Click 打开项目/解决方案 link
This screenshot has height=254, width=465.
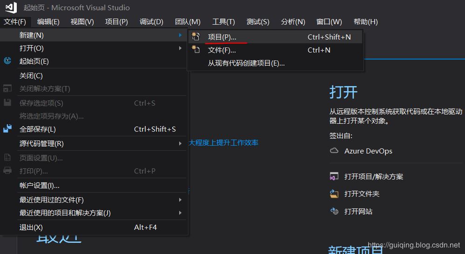(374, 176)
